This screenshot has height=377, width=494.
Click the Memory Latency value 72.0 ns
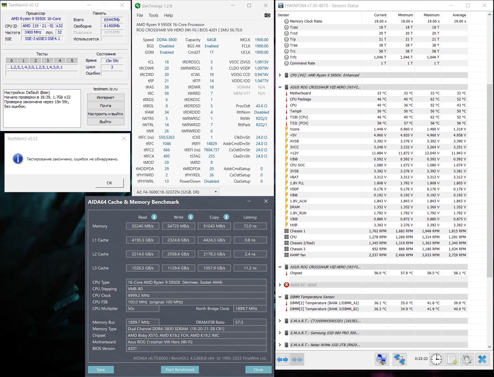tap(250, 226)
